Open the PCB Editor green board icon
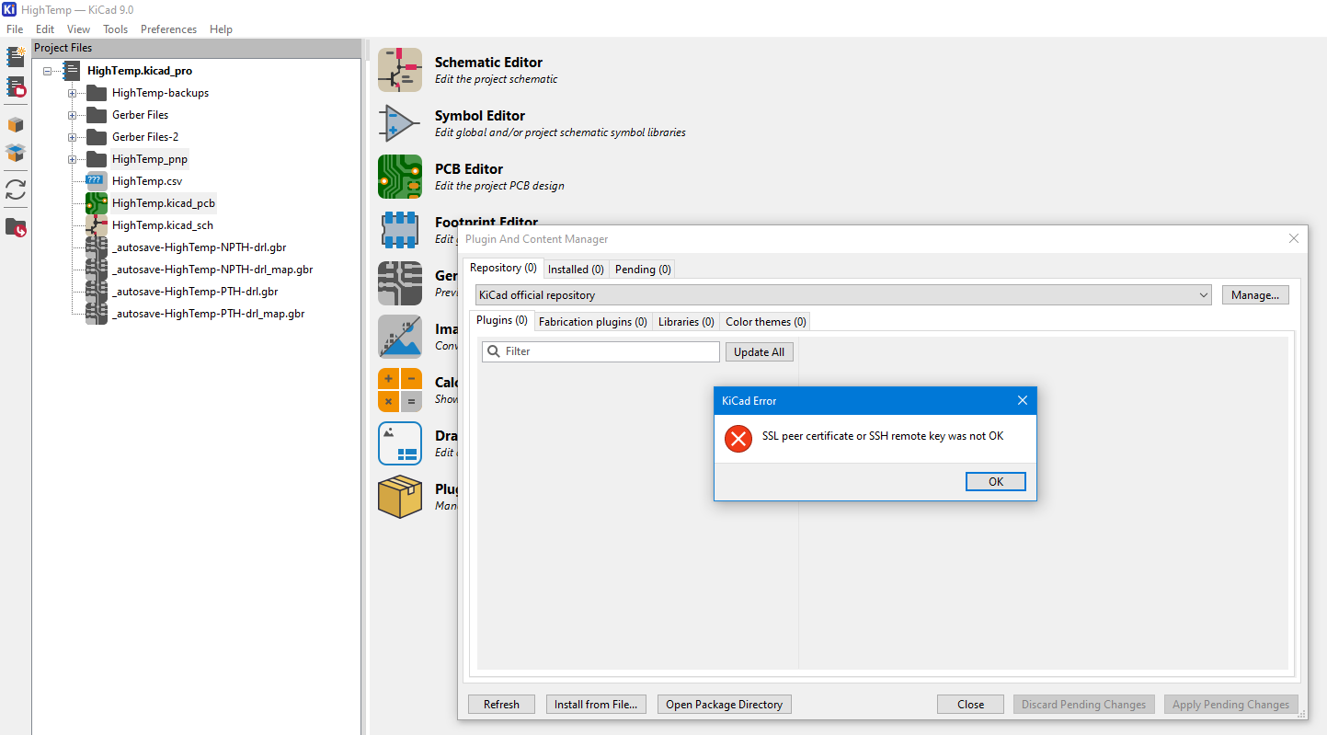1327x735 pixels. click(x=399, y=177)
